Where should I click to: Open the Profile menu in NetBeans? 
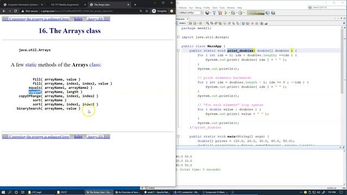point(207,8)
